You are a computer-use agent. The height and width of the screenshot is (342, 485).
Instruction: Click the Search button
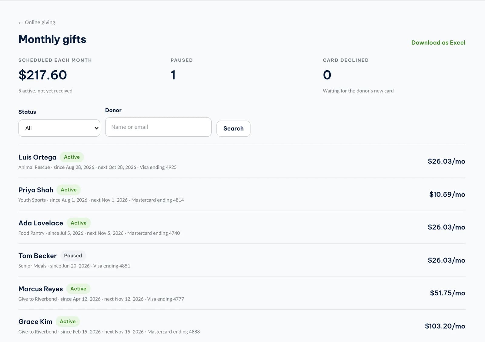(233, 129)
